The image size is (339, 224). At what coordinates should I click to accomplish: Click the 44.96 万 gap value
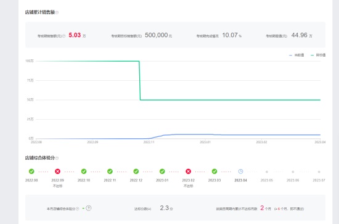[301, 35]
